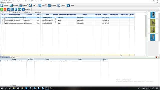The width and height of the screenshot is (160, 90).
Task: Toggle the active checkbox for ad row 1
Action: click(x=4, y=18)
